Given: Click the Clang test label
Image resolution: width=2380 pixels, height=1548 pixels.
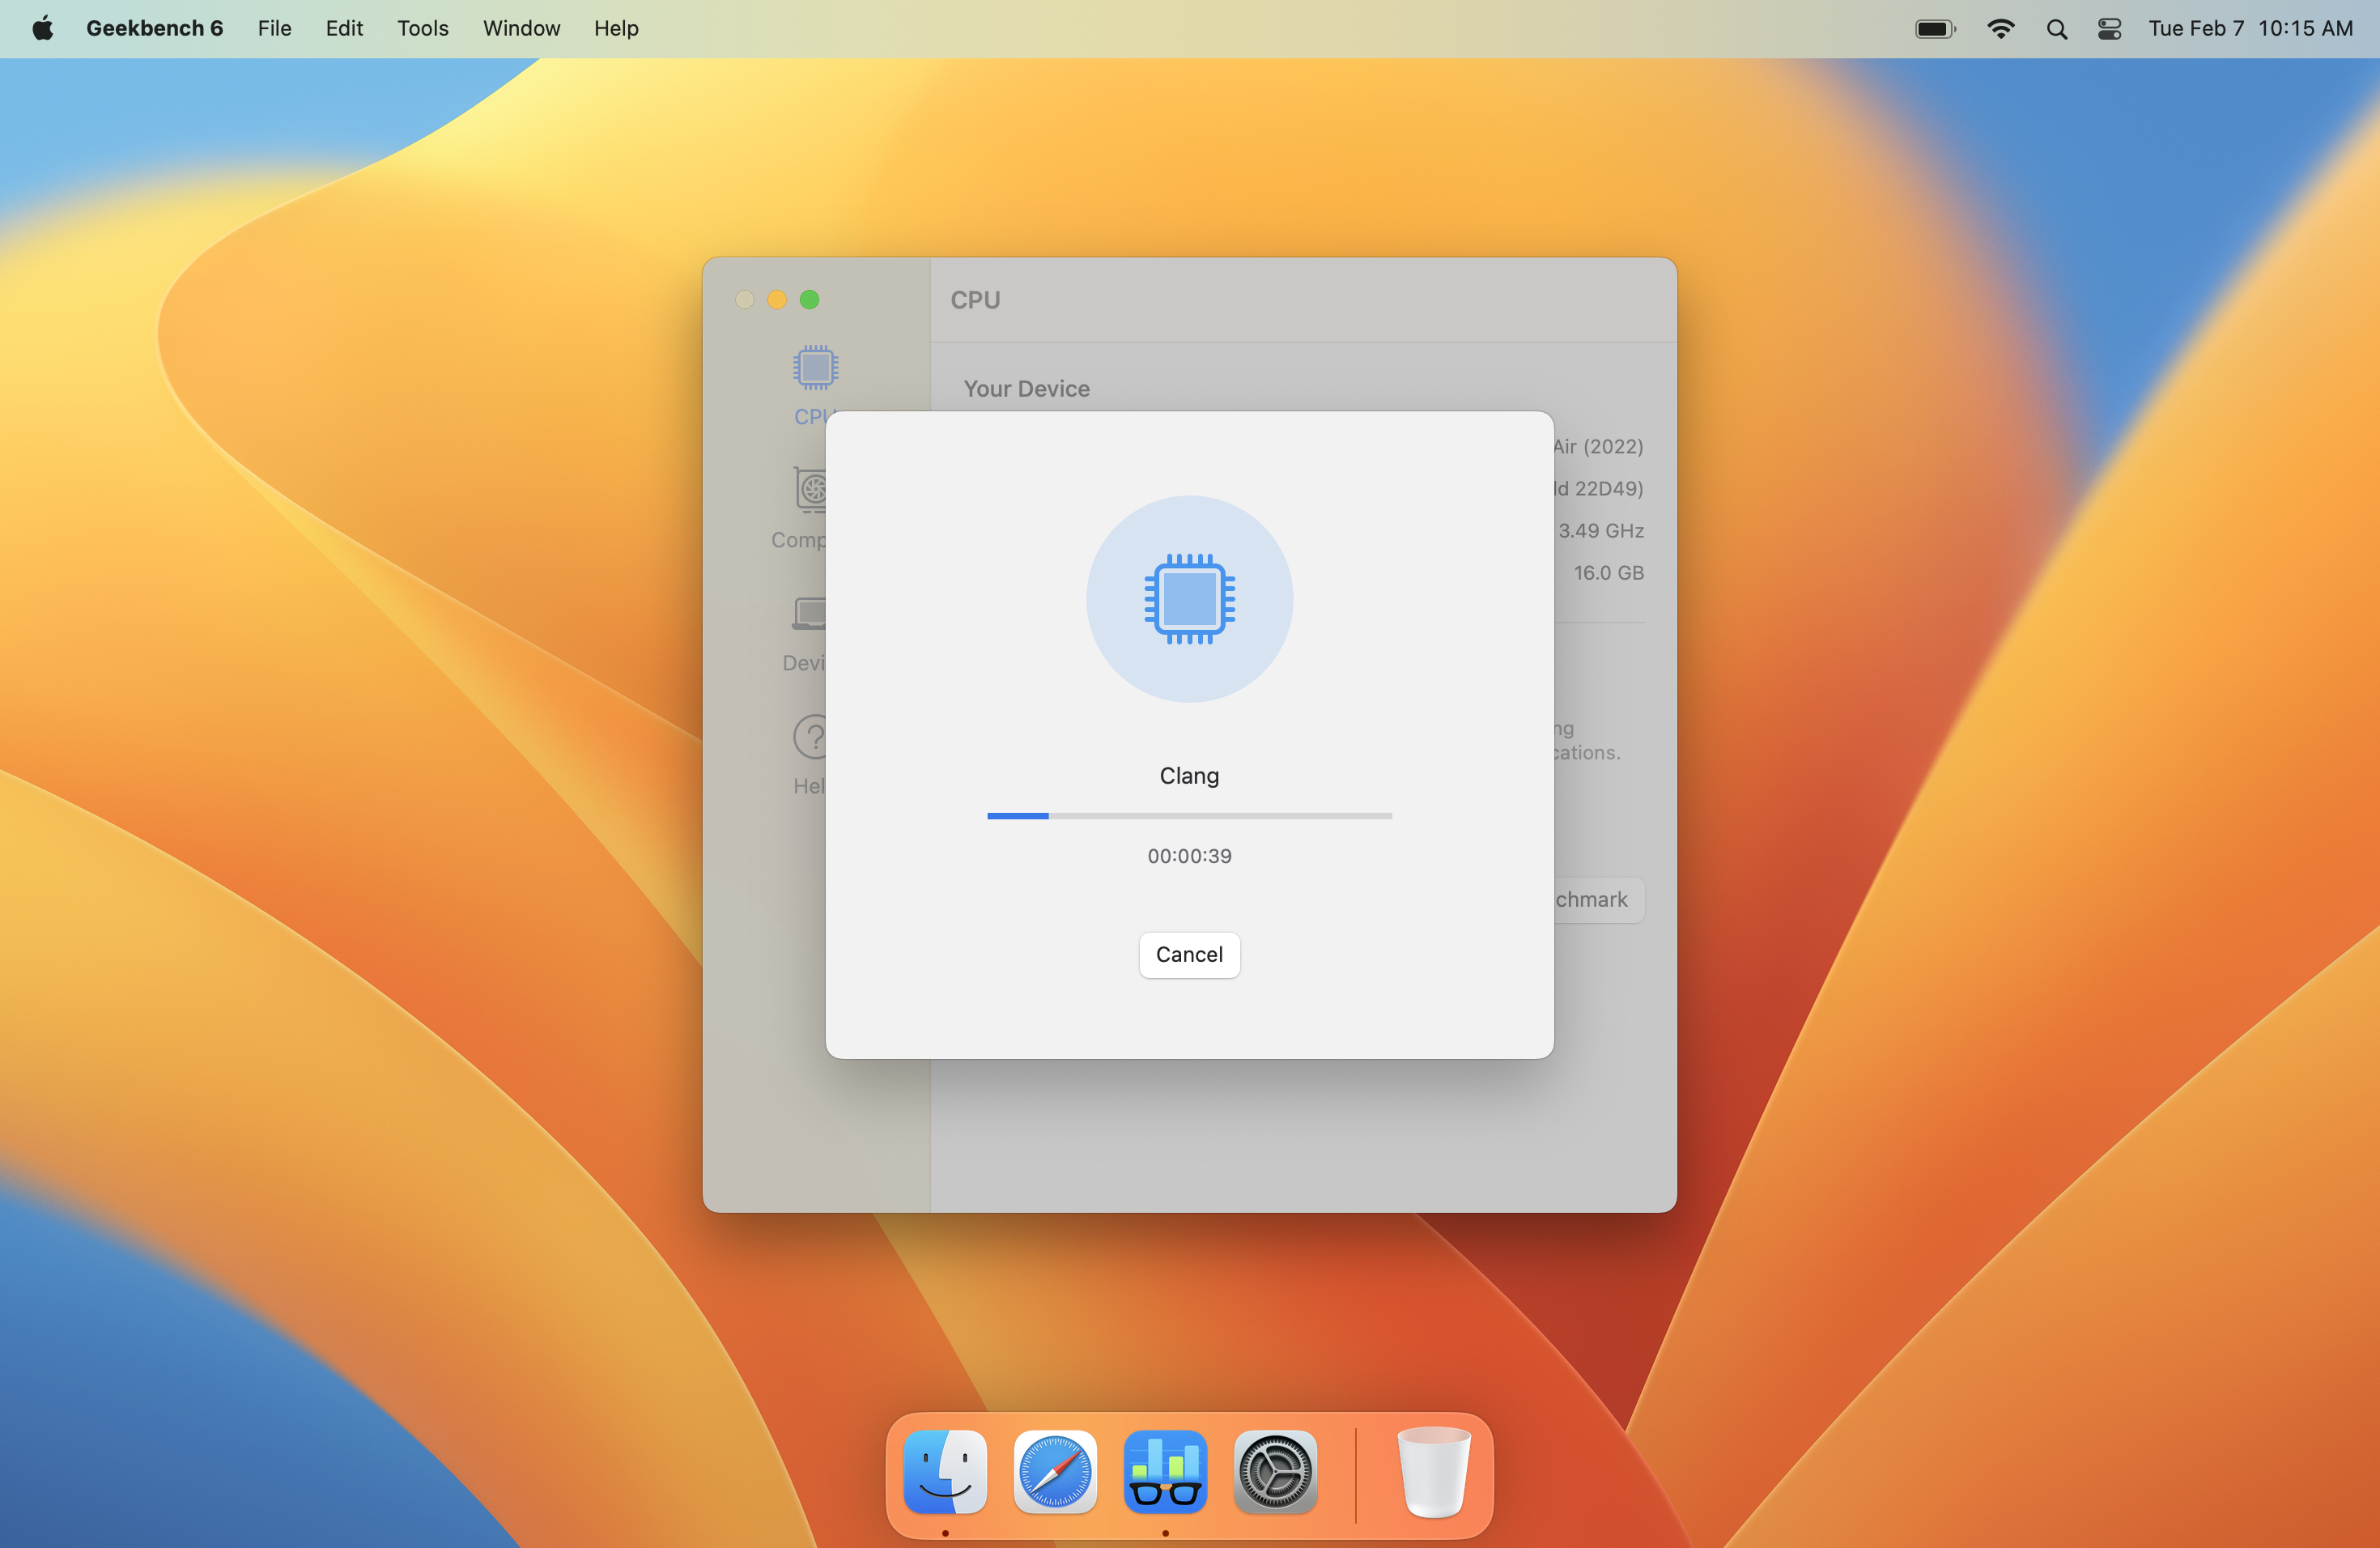Looking at the screenshot, I should pyautogui.click(x=1189, y=776).
